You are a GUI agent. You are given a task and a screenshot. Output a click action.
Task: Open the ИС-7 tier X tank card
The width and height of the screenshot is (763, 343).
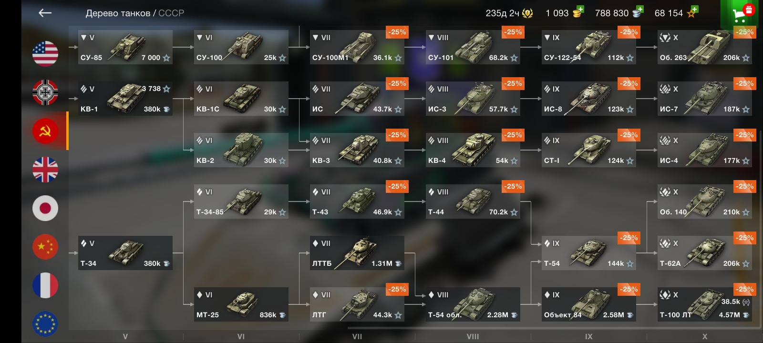(x=705, y=99)
